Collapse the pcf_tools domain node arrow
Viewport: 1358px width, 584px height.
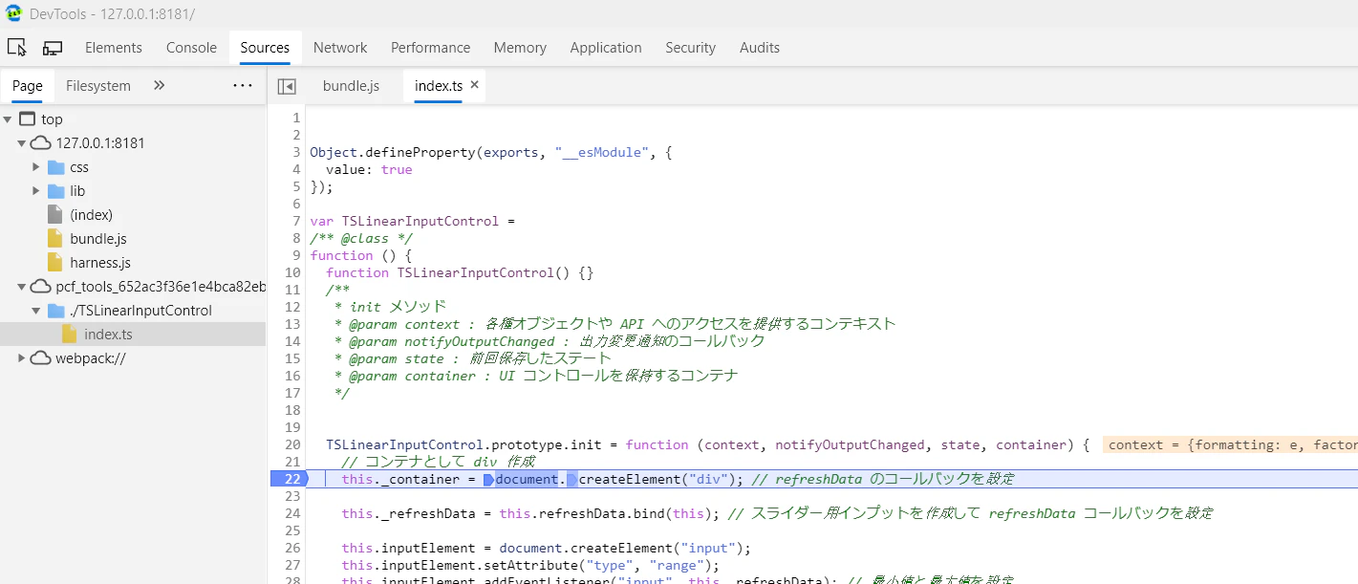click(22, 287)
